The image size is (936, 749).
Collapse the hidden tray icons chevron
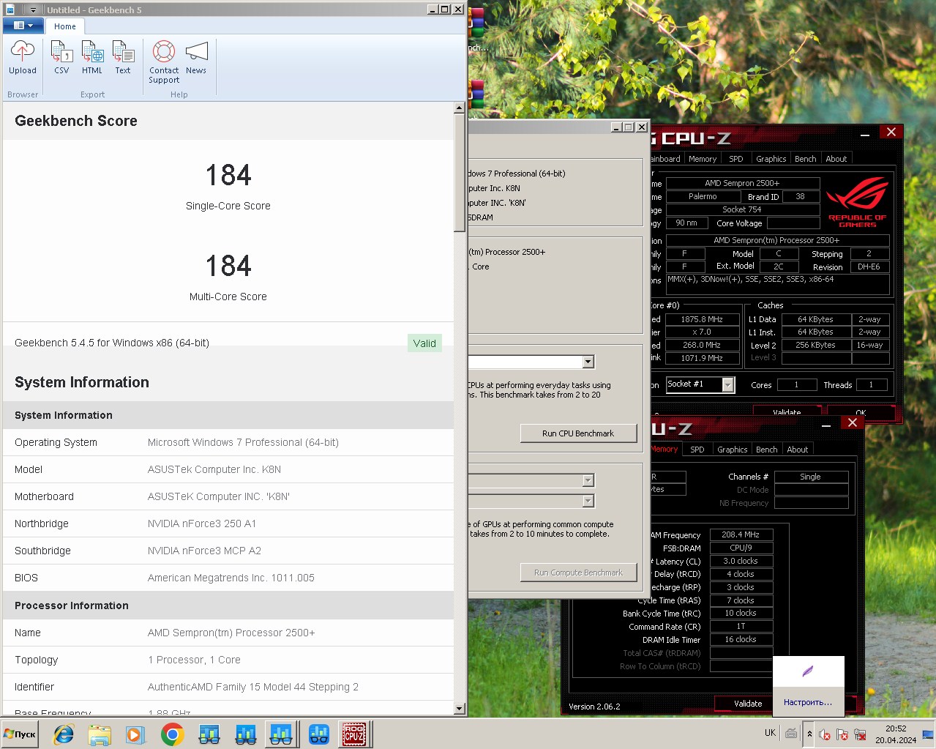(809, 734)
